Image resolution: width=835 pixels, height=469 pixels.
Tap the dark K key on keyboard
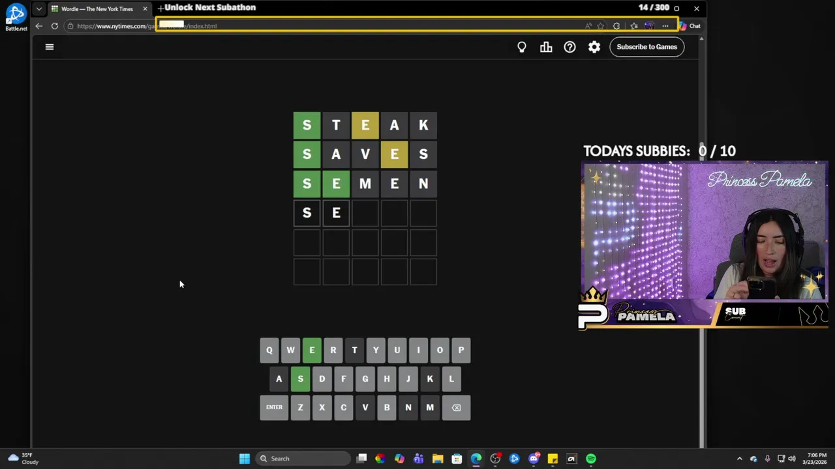430,379
